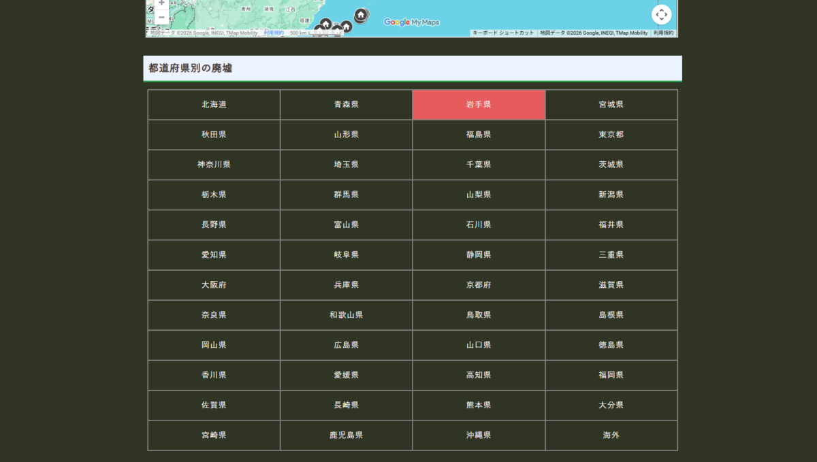Visit 高知県 ruins page
The image size is (817, 462).
479,375
